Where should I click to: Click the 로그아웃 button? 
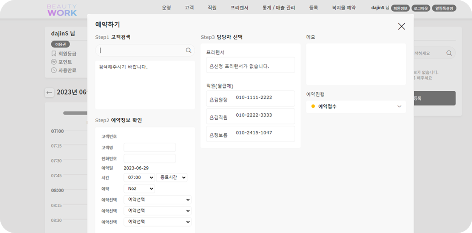(x=421, y=8)
